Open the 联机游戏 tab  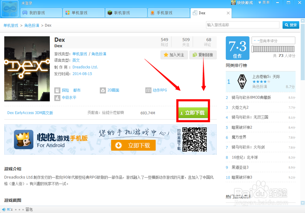tap(126, 13)
